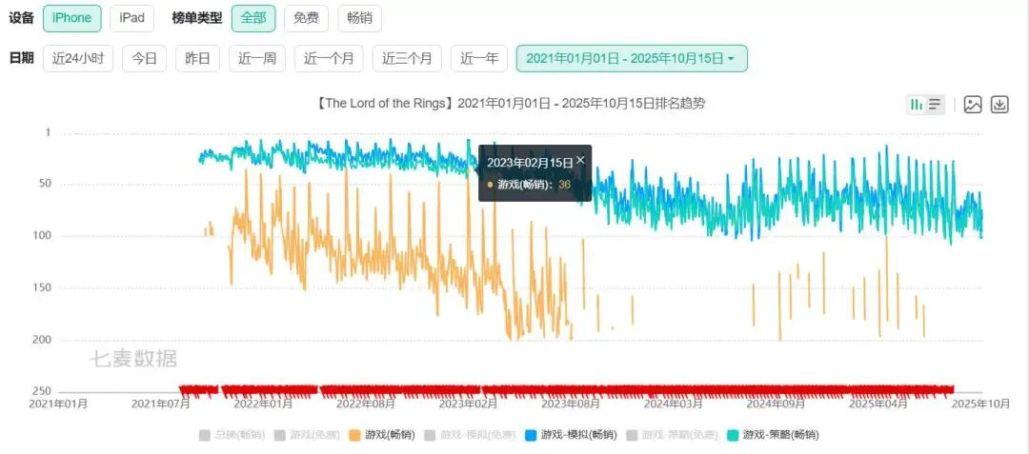1029x454 pixels.
Task: Select the iPhone device tab
Action: 71,18
